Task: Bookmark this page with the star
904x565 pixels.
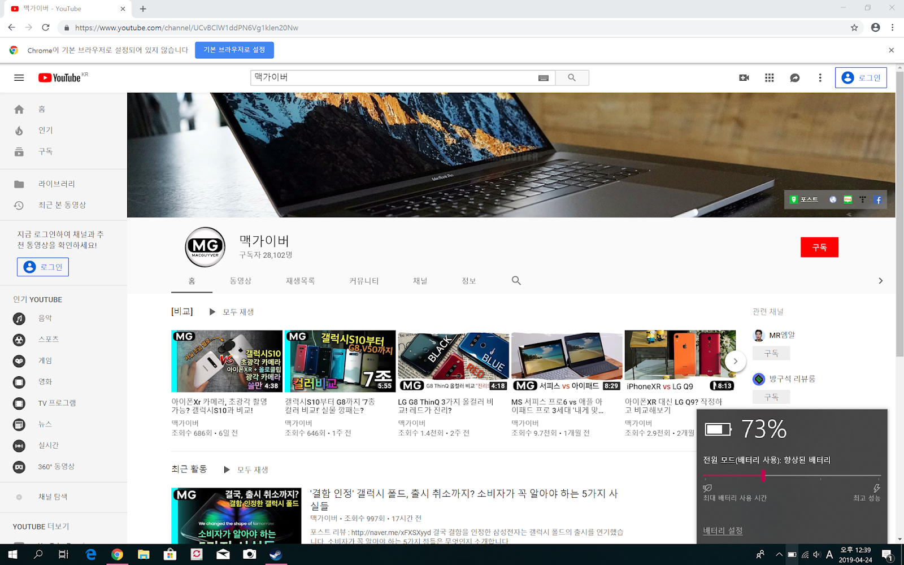Action: tap(854, 27)
